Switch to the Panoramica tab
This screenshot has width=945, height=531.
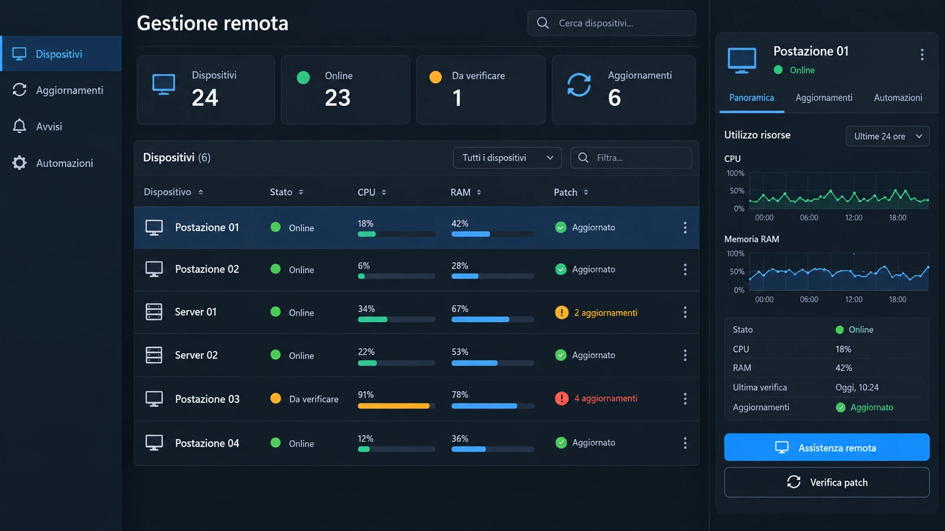pos(751,98)
